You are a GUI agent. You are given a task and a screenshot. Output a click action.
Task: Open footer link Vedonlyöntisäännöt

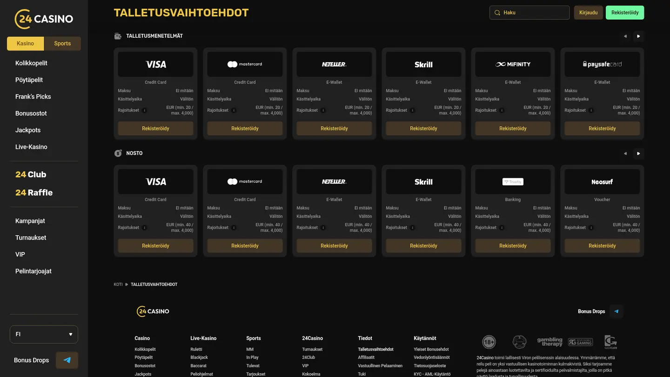point(432,357)
